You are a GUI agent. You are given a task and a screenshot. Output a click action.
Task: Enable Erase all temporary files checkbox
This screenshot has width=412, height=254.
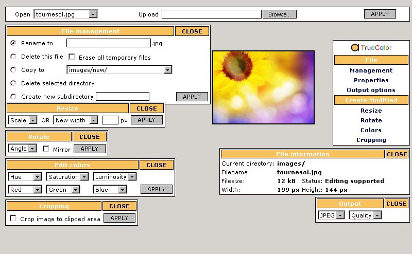click(x=72, y=57)
